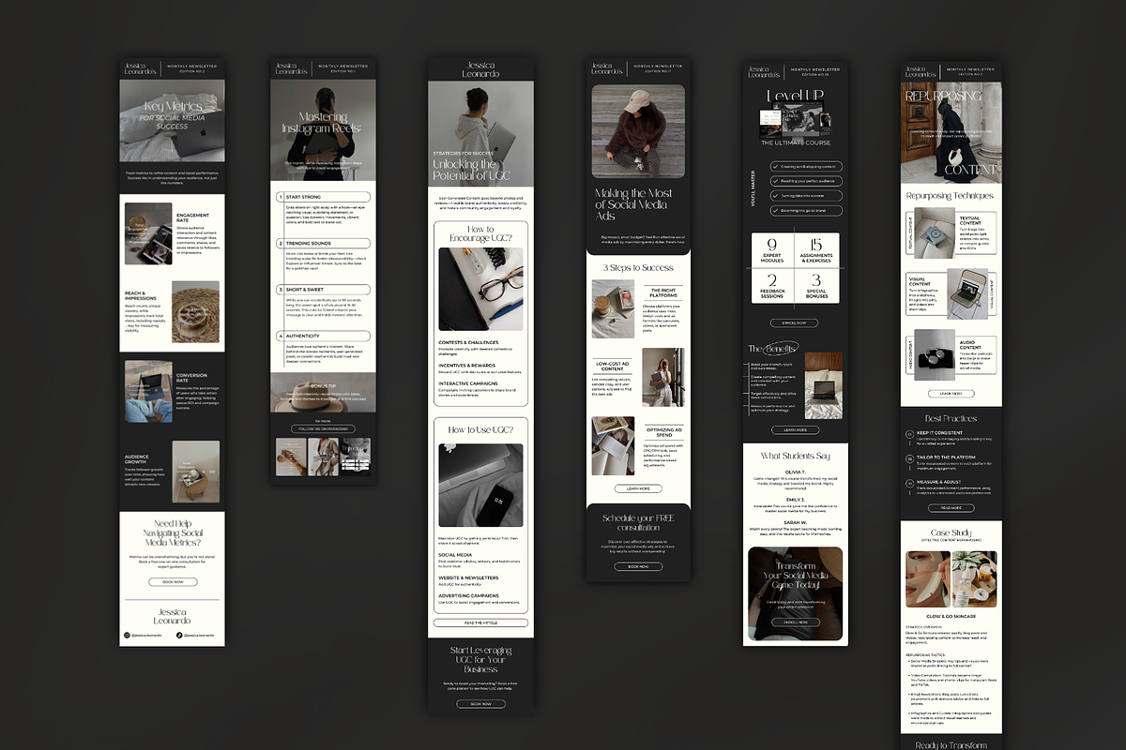Click the '3 Steps to Success' heading
The width and height of the screenshot is (1126, 750).
coord(638,267)
